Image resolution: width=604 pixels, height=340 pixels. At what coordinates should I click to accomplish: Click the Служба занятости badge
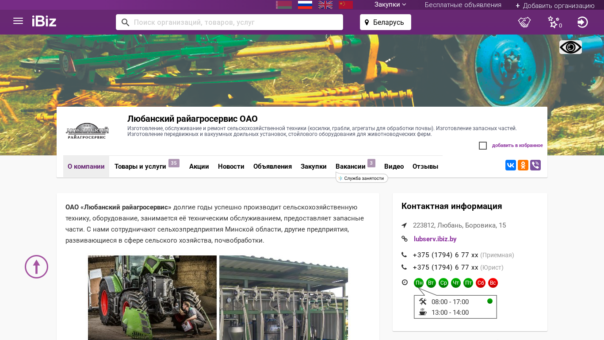(362, 178)
